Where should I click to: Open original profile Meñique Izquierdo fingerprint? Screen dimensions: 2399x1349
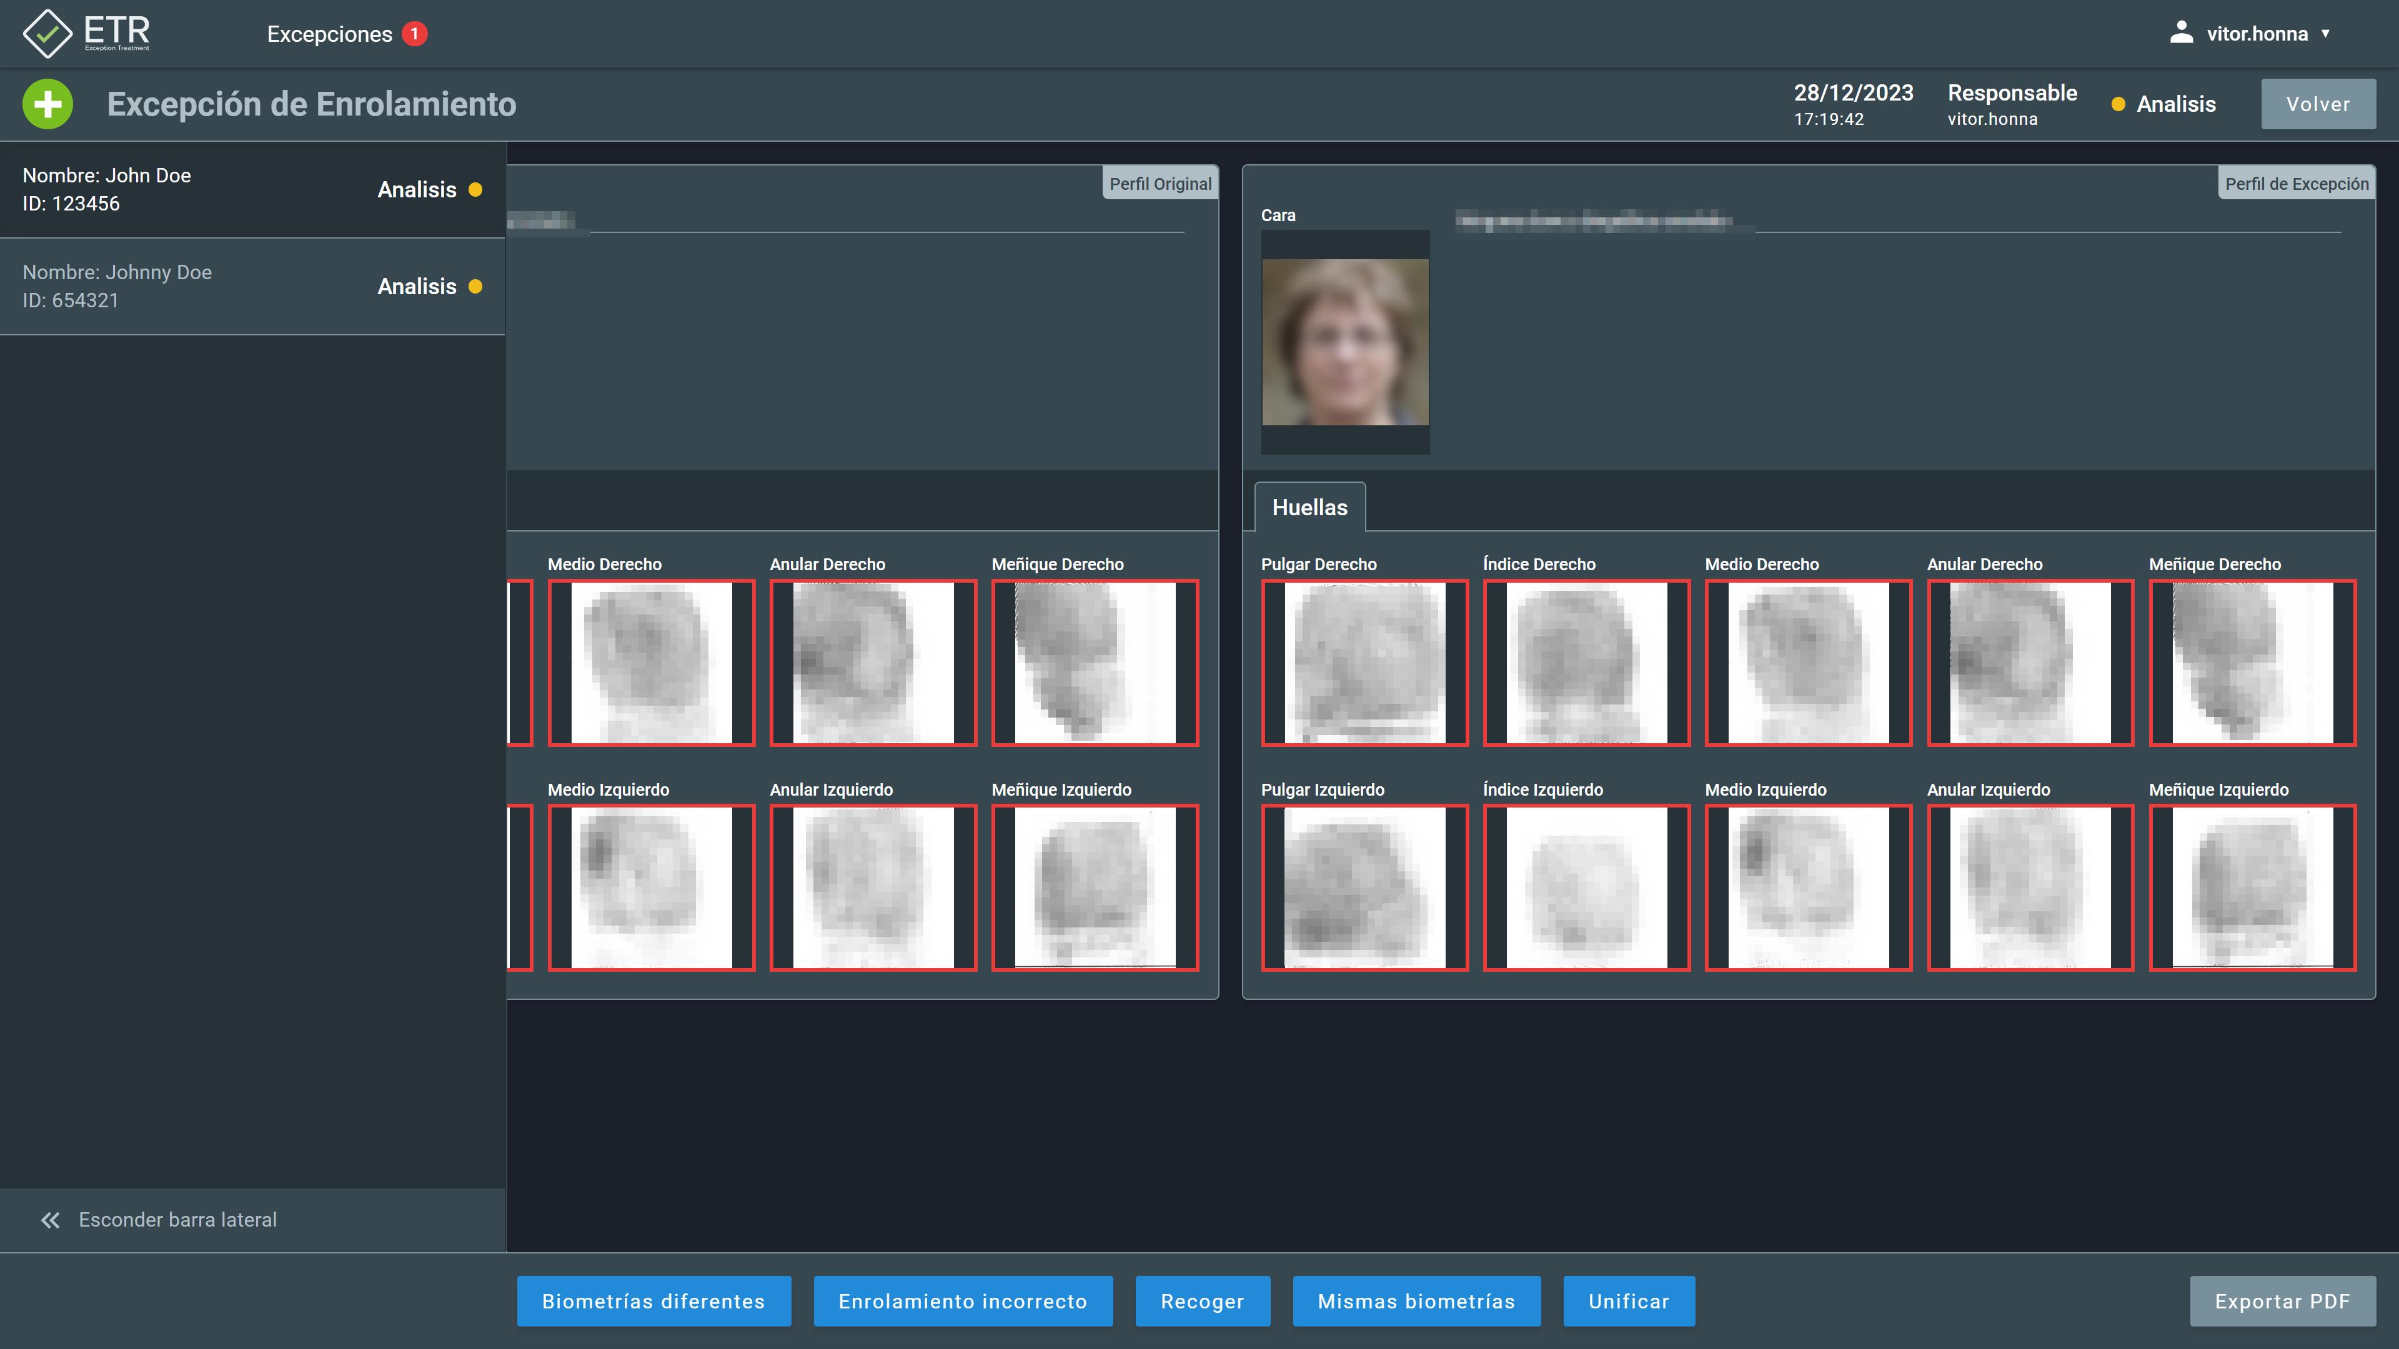1095,887
